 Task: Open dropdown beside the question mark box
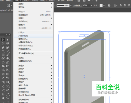tap(11, 6)
